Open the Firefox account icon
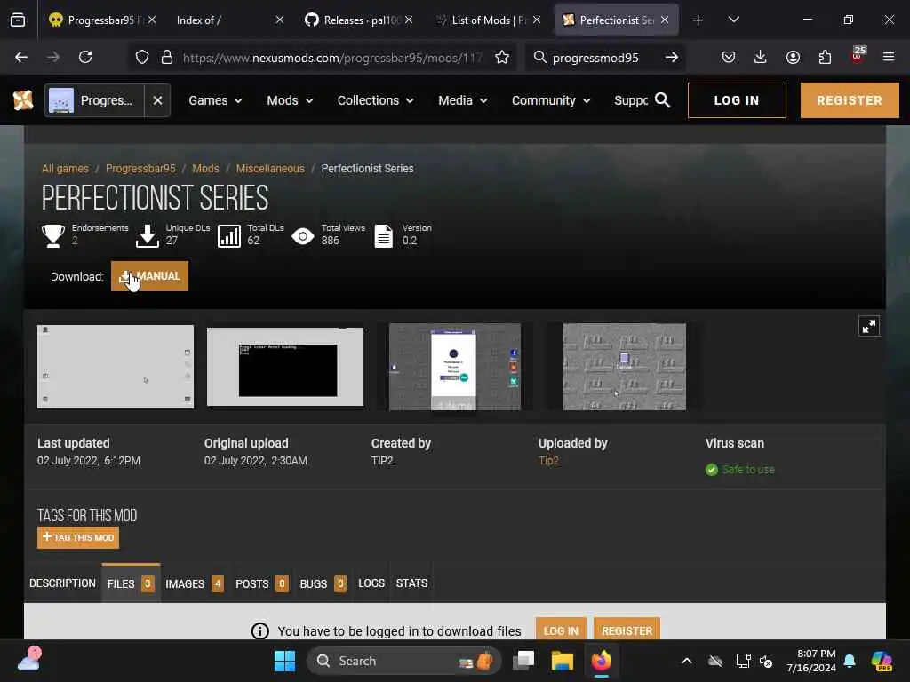910x682 pixels. point(793,57)
